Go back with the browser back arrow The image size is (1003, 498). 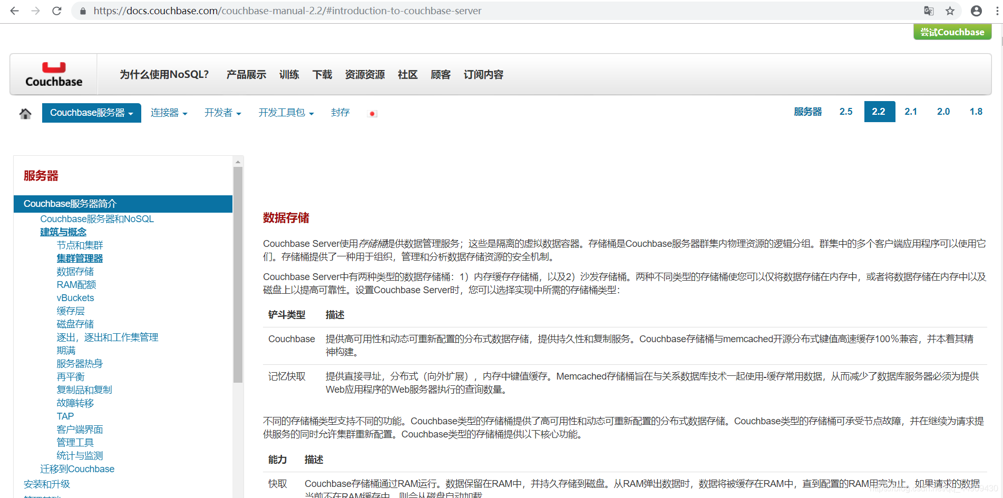pos(14,11)
